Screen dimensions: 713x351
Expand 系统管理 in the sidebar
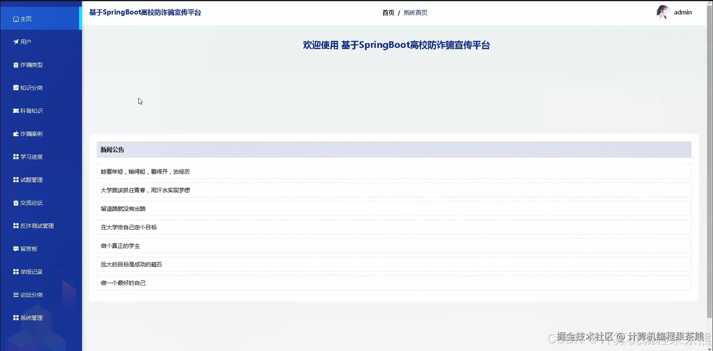coord(41,318)
